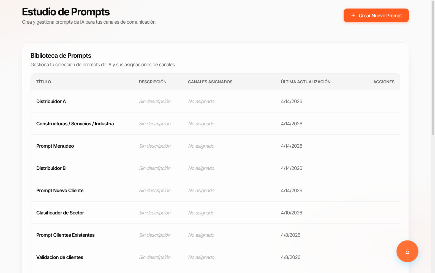Select the Distribuidor B prompt
The image size is (435, 273).
[x=215, y=168]
